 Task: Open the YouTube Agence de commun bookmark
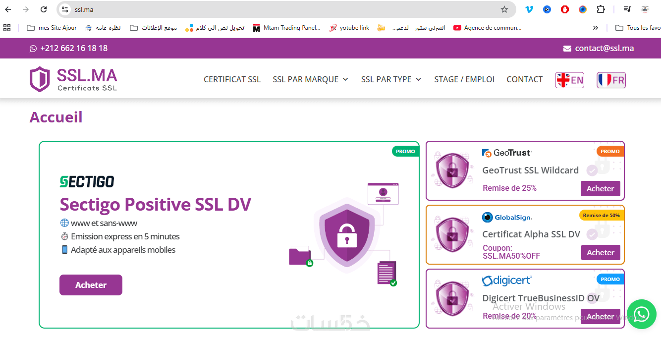pos(487,28)
